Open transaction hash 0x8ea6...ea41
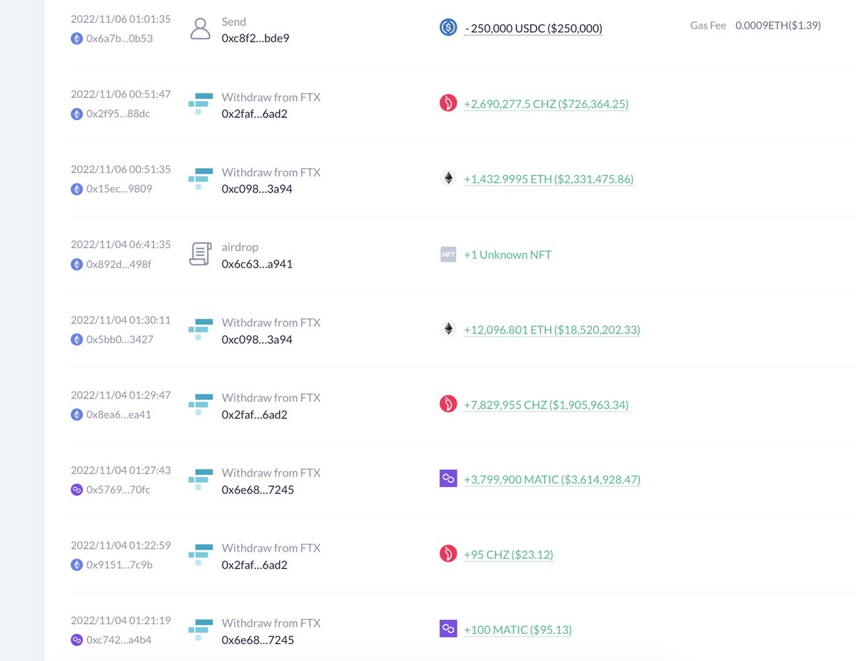 pos(119,414)
